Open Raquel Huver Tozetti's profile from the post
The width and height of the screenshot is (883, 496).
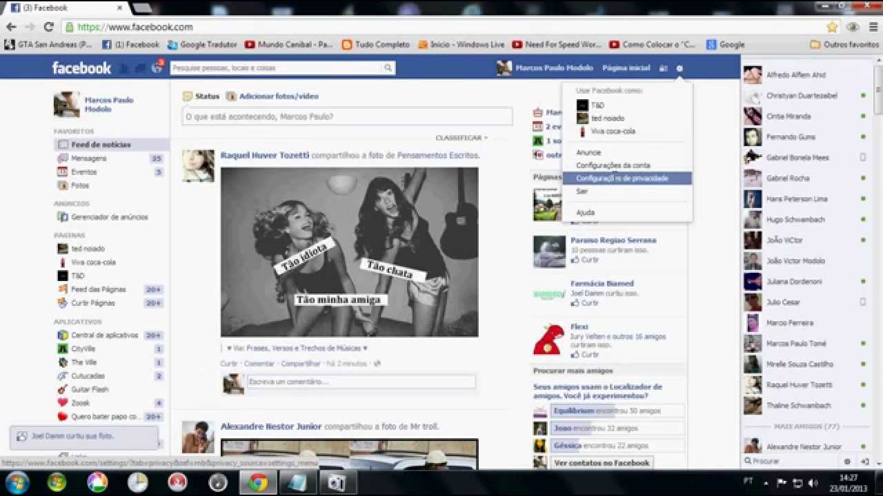tap(265, 156)
